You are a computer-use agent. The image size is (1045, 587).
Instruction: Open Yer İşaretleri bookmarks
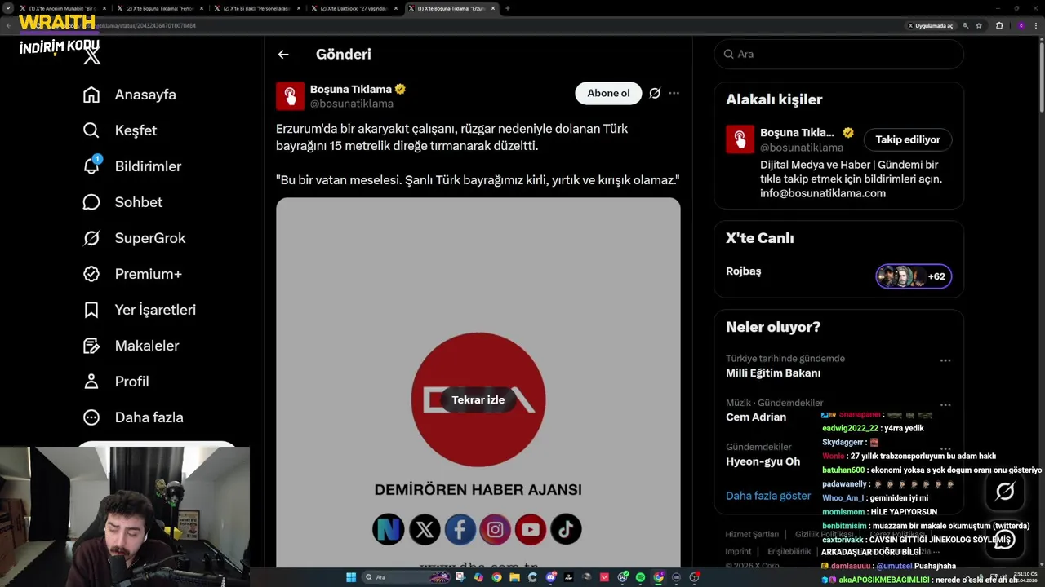click(x=140, y=310)
